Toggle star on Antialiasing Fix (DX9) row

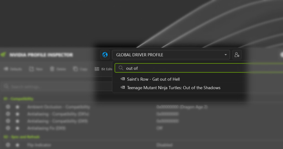tap(17, 128)
